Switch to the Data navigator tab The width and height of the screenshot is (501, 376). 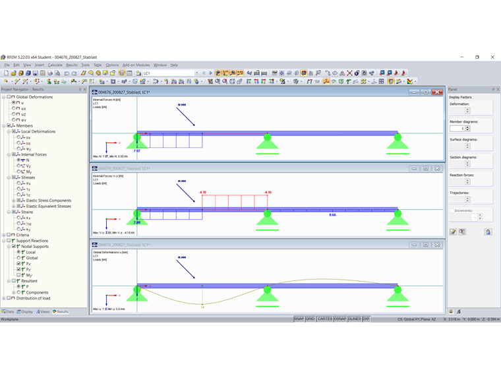point(8,312)
